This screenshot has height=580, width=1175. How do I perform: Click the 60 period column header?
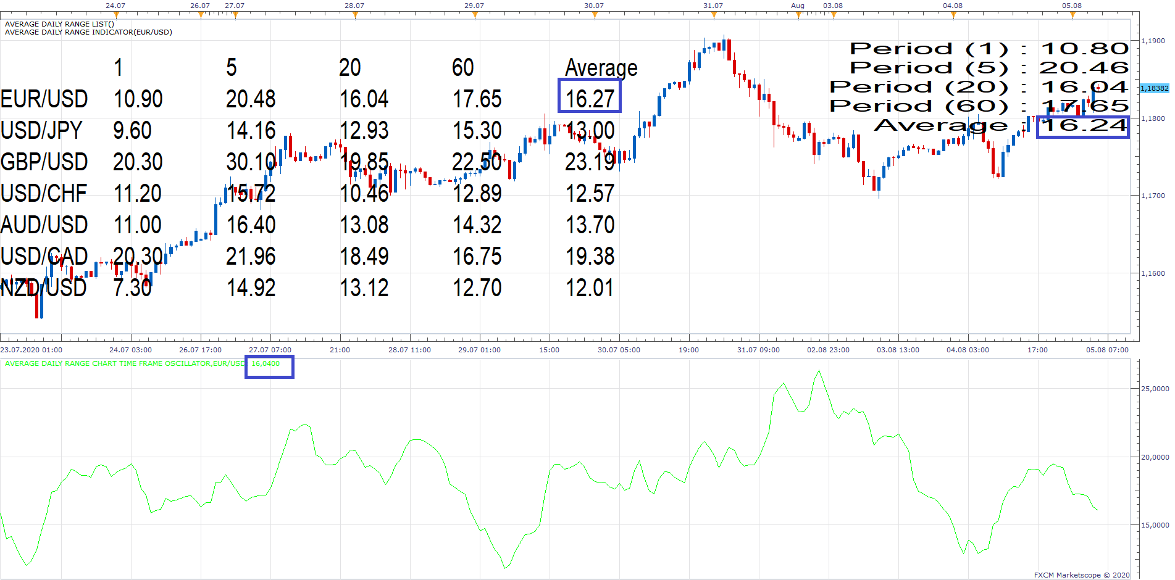(x=463, y=67)
